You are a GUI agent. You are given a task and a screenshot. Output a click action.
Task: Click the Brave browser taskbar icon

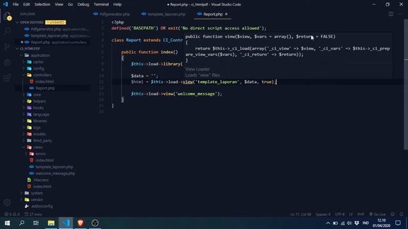80,223
